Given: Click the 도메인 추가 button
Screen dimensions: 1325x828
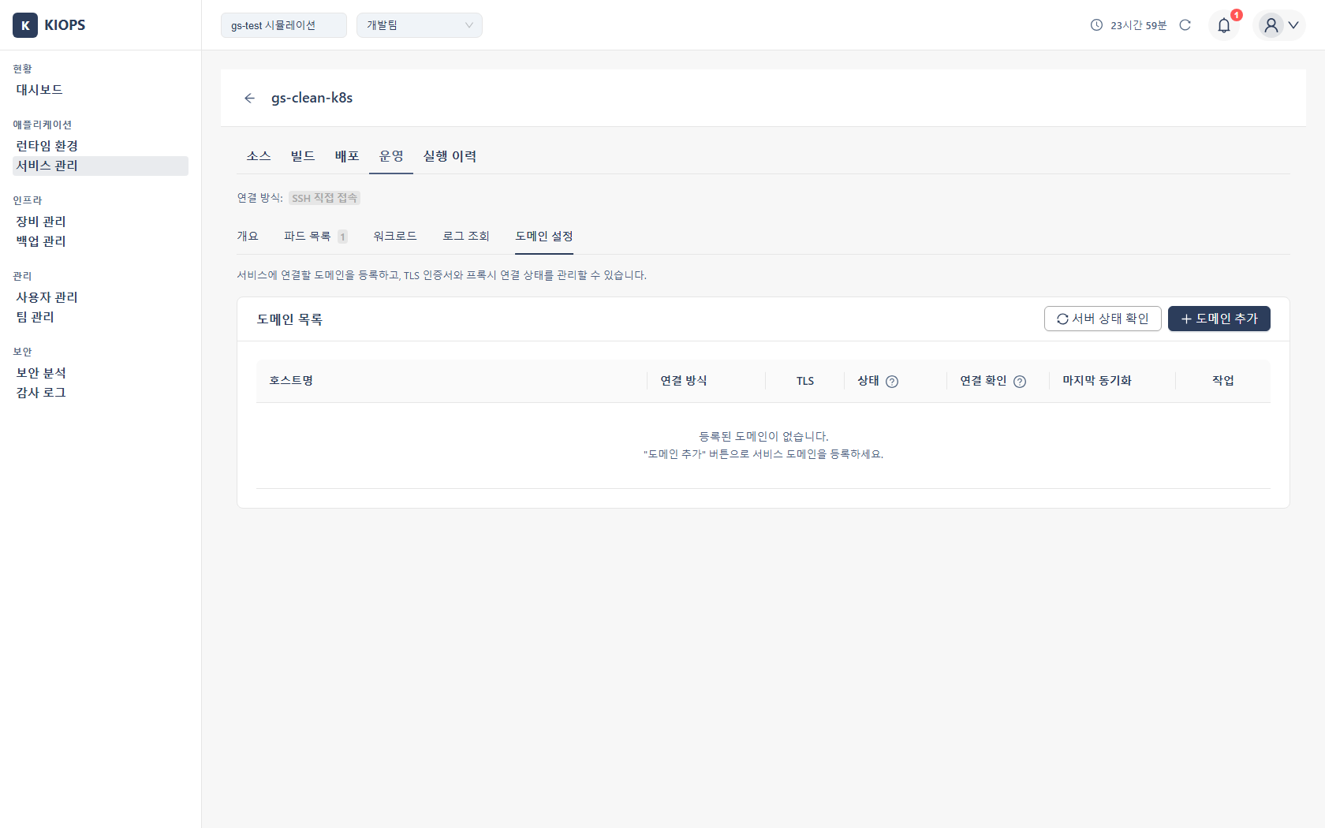Looking at the screenshot, I should tap(1219, 319).
